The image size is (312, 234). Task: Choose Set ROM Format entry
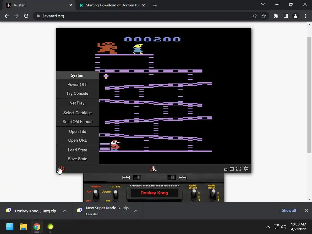tap(78, 122)
